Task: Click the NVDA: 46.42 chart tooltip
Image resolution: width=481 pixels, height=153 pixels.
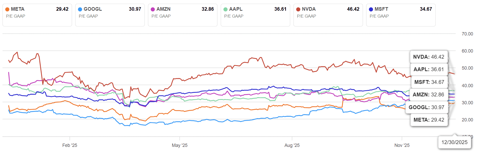Action: (x=429, y=57)
